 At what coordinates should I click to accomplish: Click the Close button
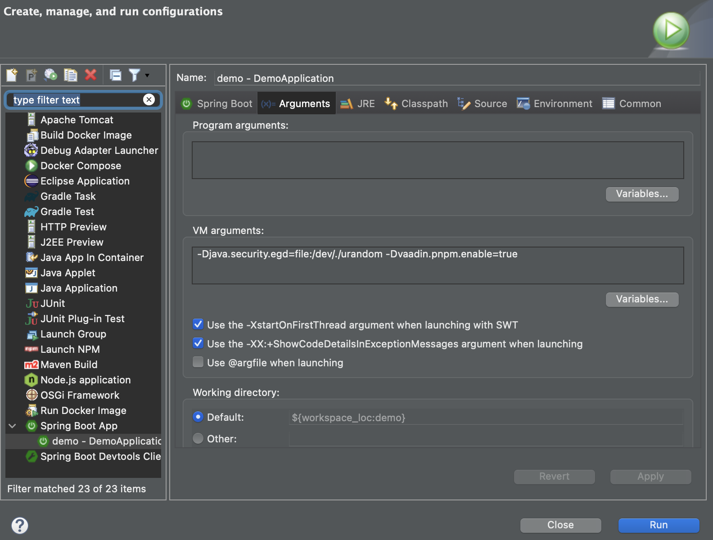tap(561, 525)
